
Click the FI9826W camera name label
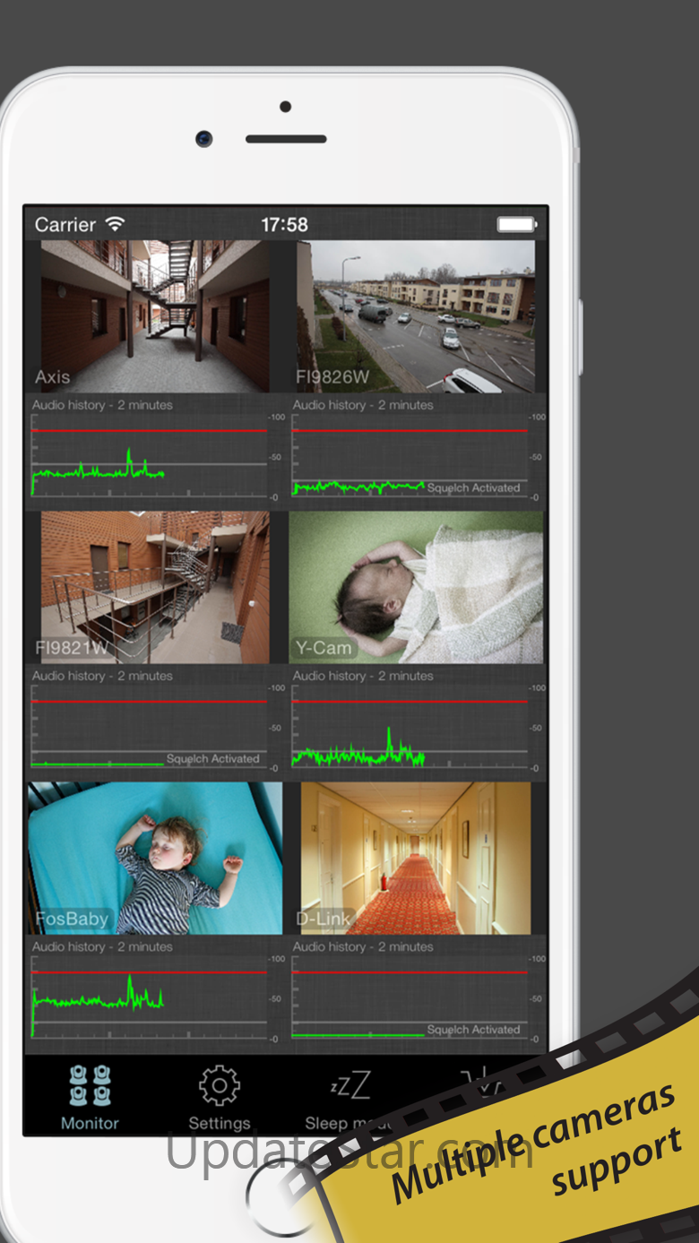pos(332,377)
